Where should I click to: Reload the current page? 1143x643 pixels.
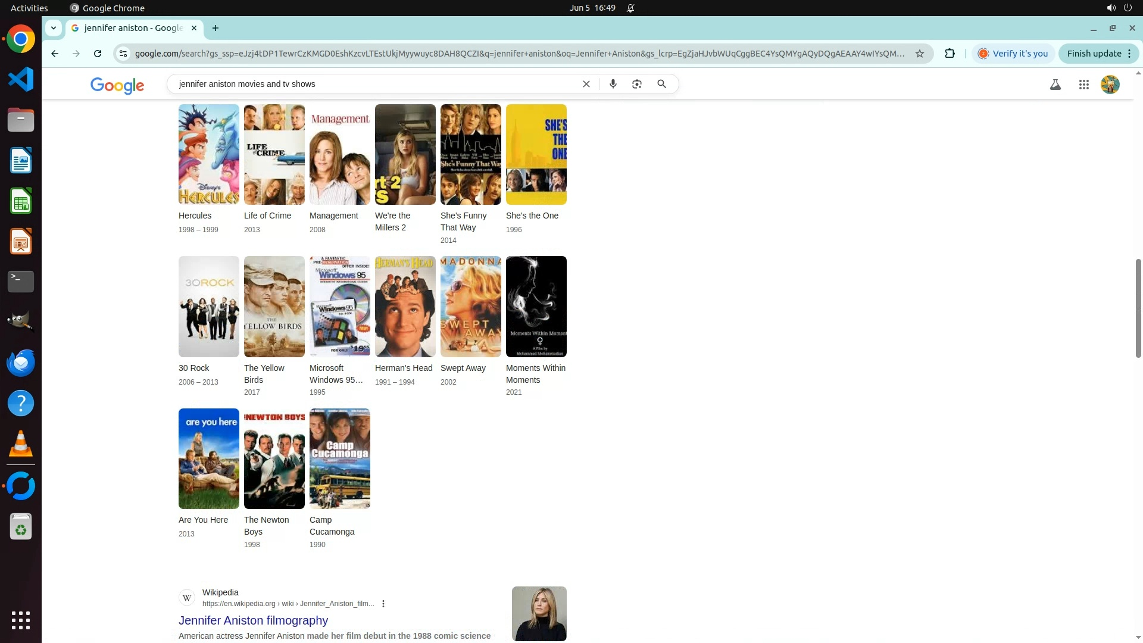point(98,54)
